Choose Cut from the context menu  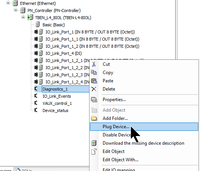click(x=144, y=64)
